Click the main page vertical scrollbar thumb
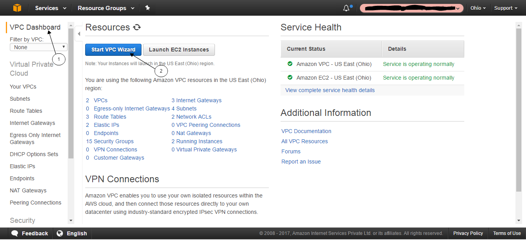This screenshot has width=526, height=240. tap(519, 110)
